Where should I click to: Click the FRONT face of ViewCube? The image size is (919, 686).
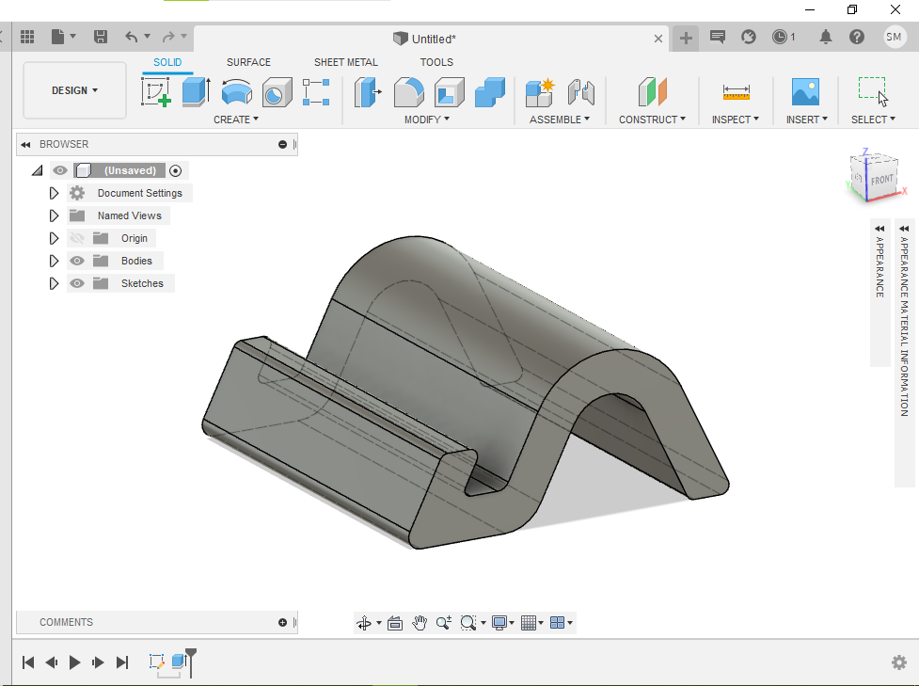pos(880,180)
